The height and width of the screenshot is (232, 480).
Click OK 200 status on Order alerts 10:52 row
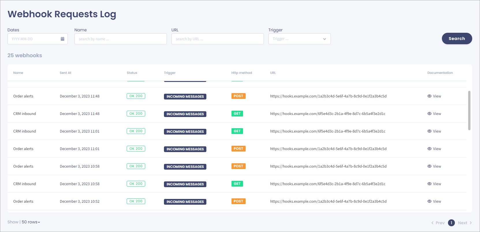[x=136, y=201]
